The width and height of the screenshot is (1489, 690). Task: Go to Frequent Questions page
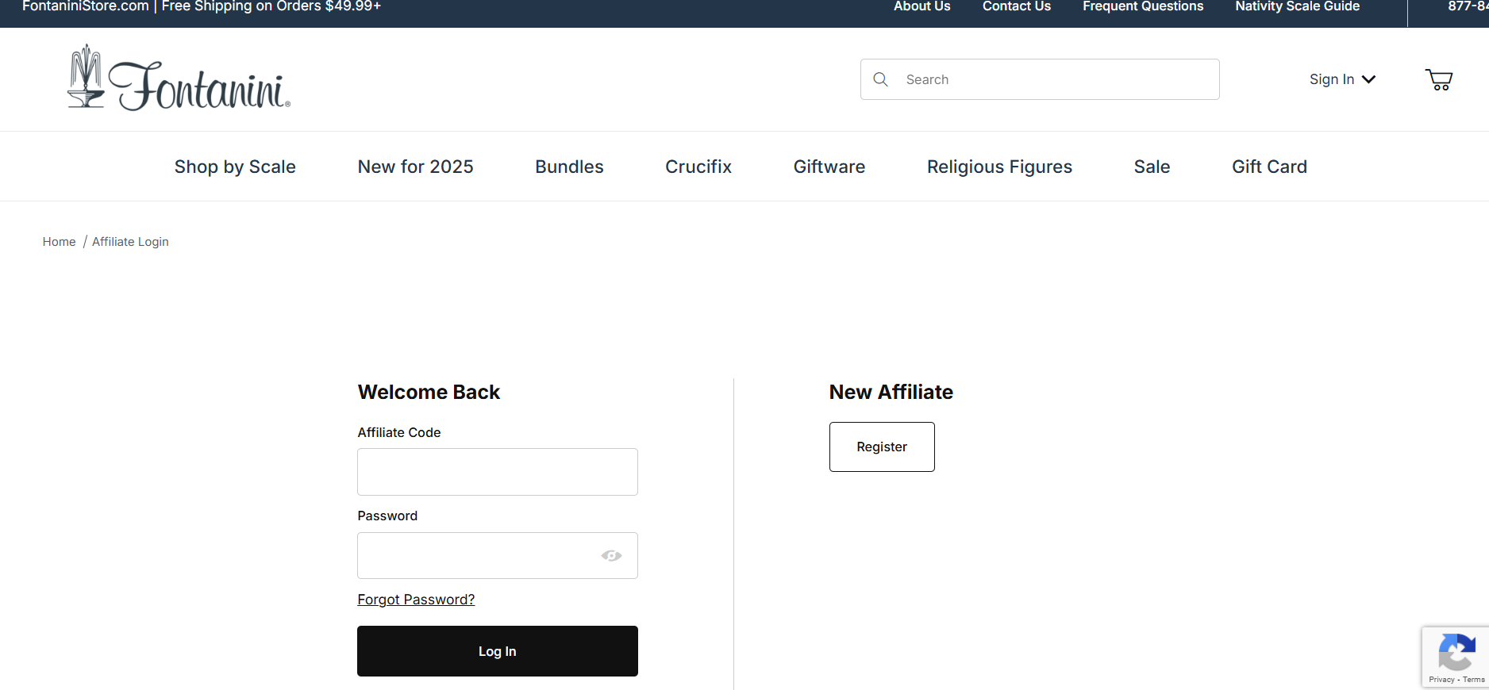(x=1142, y=7)
